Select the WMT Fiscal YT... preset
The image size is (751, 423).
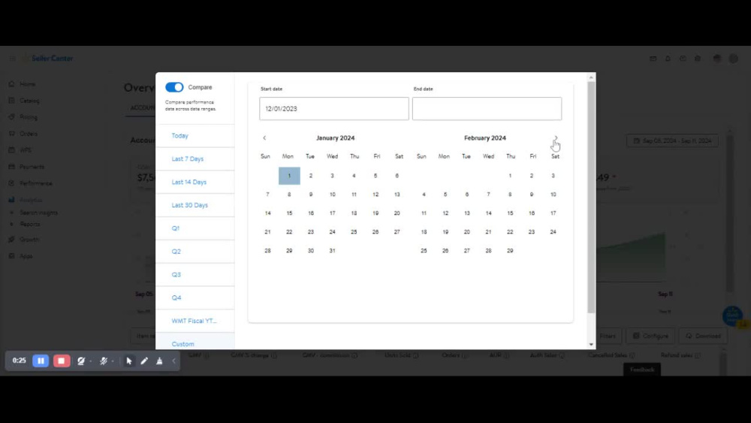point(194,321)
